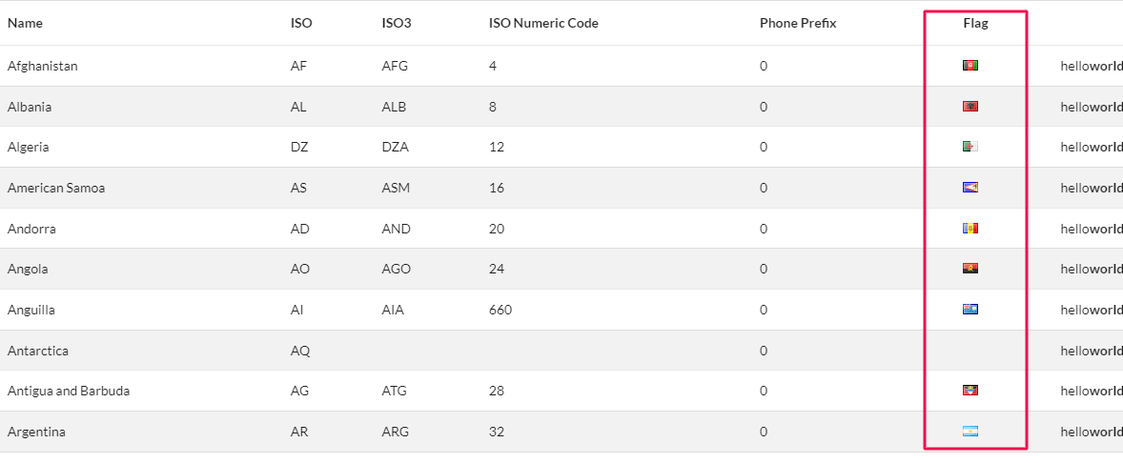
Task: Click the helloworld text in Argentina row
Action: [1092, 432]
